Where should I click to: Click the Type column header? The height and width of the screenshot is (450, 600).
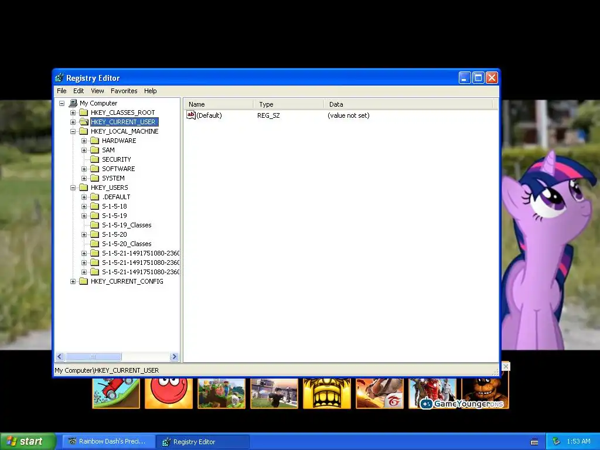[289, 104]
